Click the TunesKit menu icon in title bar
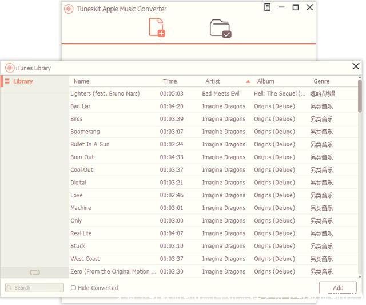Viewport: 366px width, 305px height. 268,7
